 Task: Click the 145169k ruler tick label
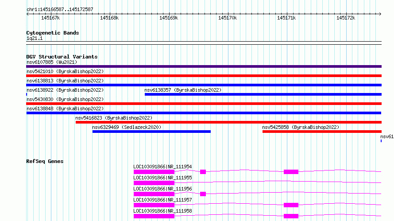(169, 18)
